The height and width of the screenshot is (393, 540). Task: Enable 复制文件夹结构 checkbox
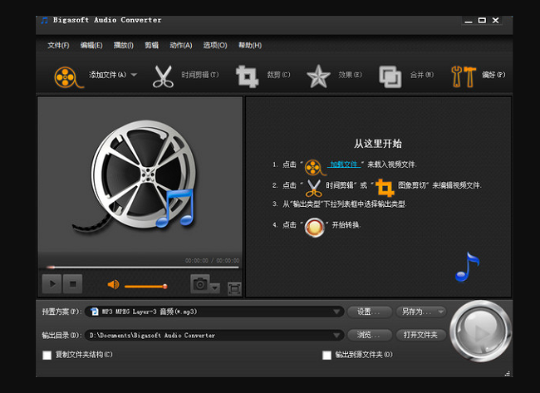pos(47,355)
